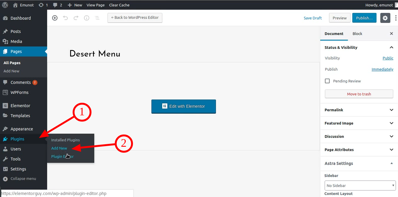Click the settings gear to hide the sidebar
Screen dimensions: 398x197
click(385, 18)
